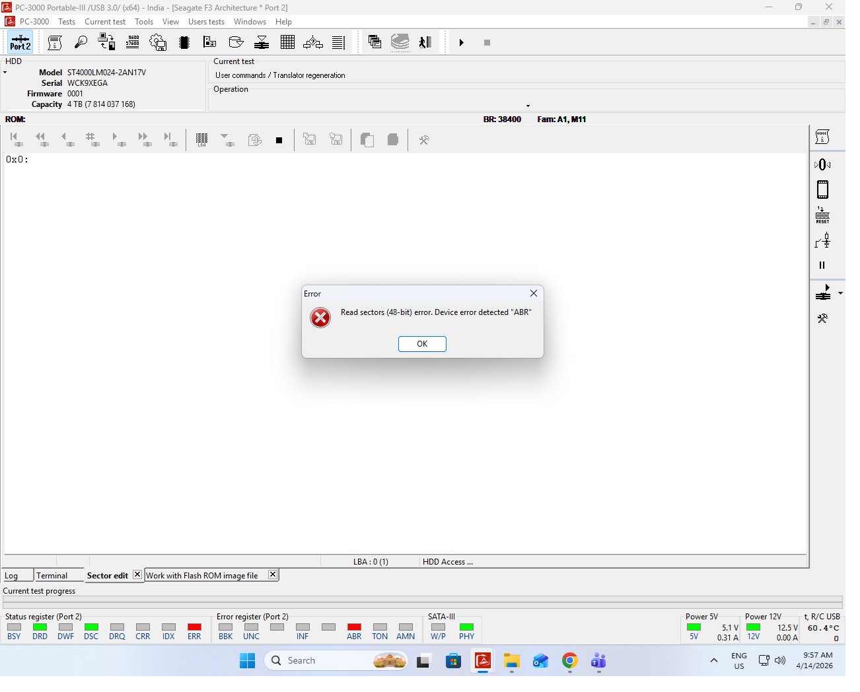Open the Users tests menu
Screen dimensions: 860x692
click(x=206, y=22)
